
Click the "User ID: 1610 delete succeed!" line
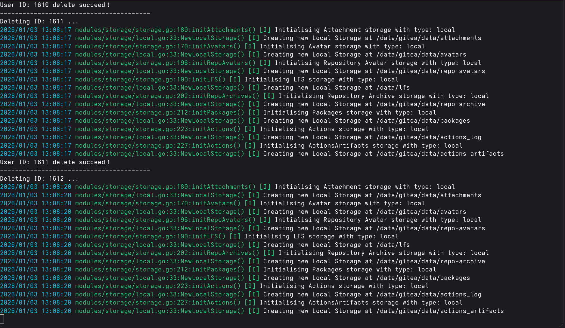click(x=55, y=5)
